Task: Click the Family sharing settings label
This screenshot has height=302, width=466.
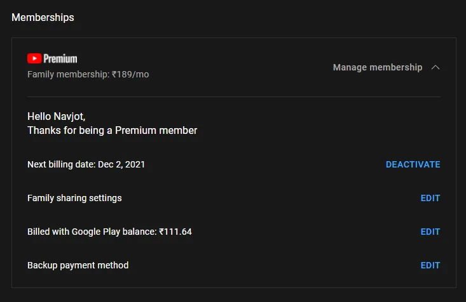Action: click(x=74, y=198)
